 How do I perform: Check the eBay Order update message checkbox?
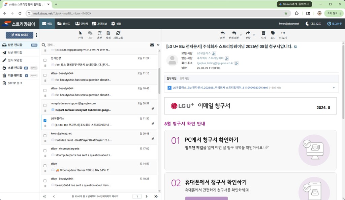click(x=45, y=166)
